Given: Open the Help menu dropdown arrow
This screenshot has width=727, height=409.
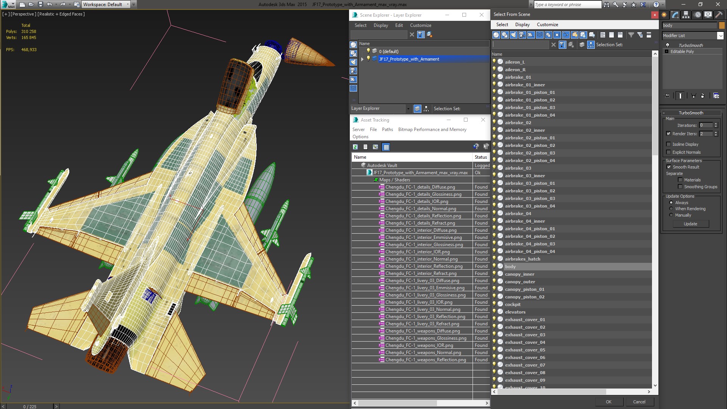Looking at the screenshot, I should (663, 5).
